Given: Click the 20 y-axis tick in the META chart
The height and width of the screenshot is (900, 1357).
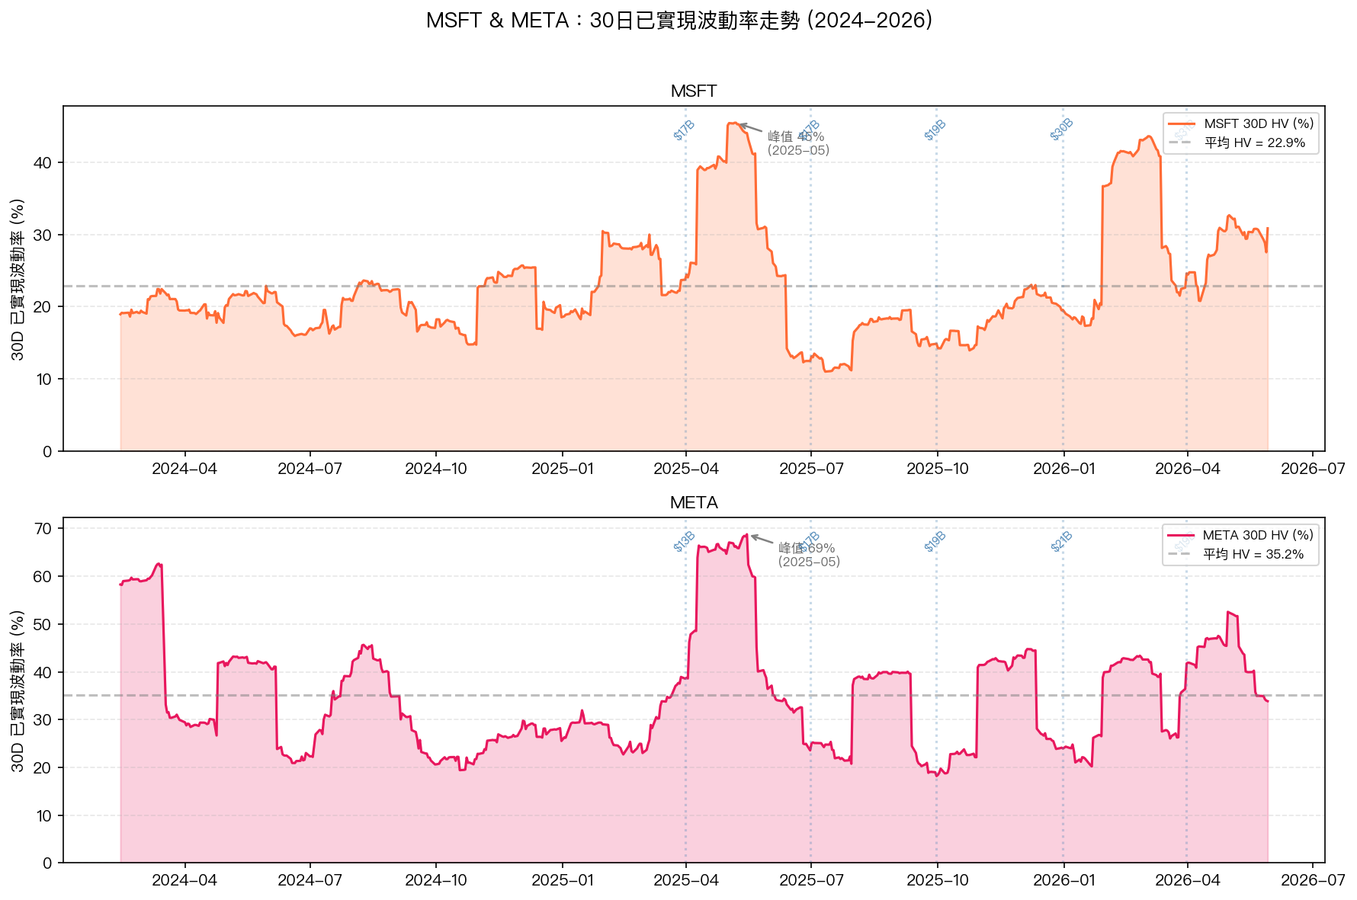Looking at the screenshot, I should point(43,768).
